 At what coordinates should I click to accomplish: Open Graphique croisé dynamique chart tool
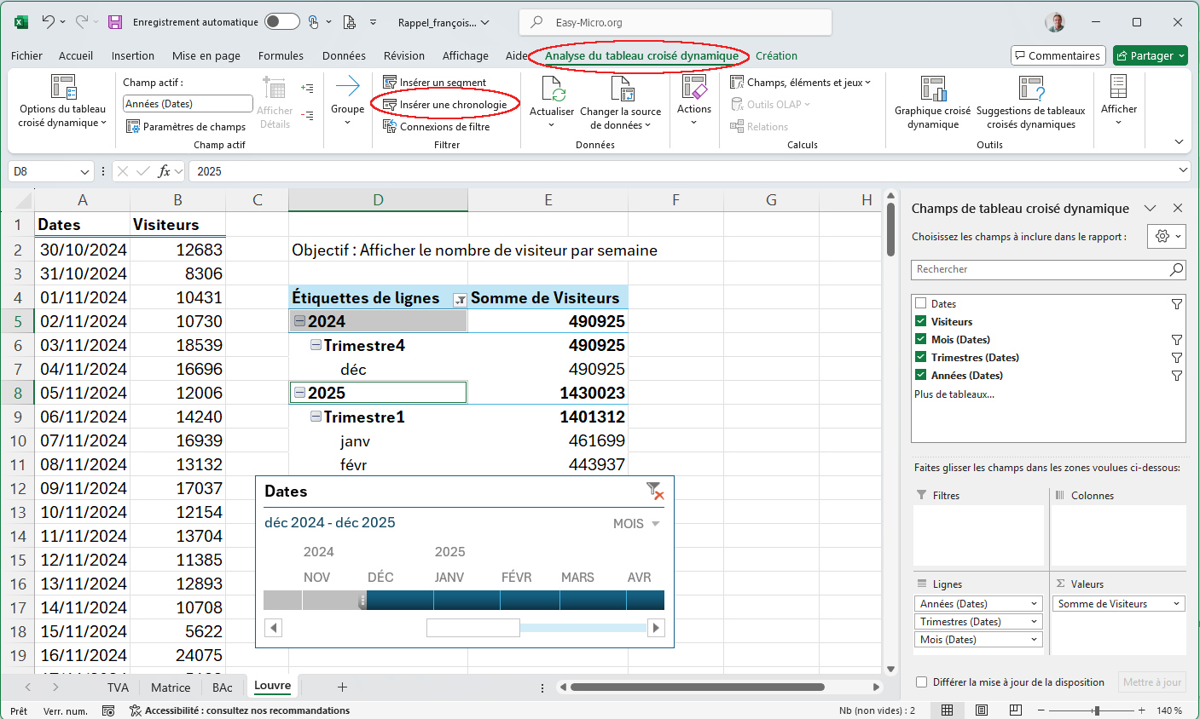click(x=932, y=89)
